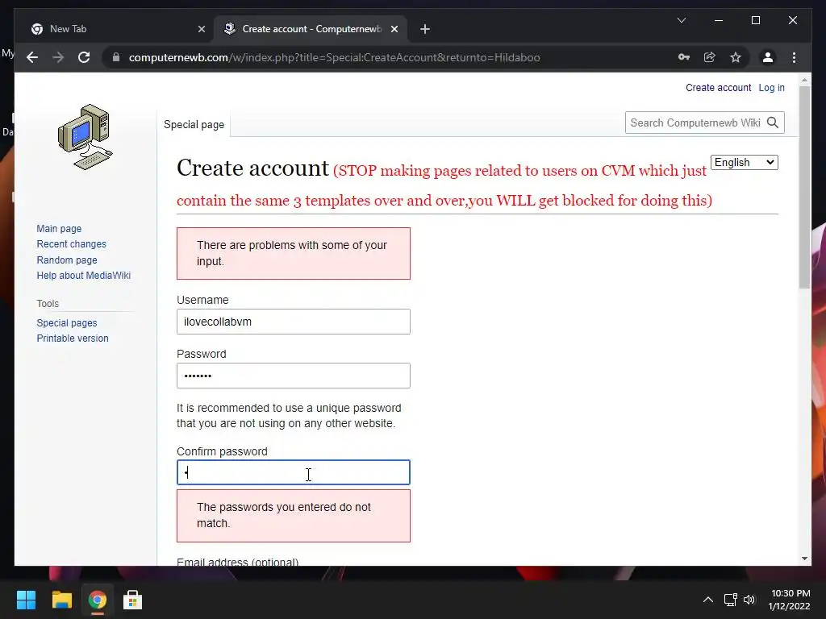This screenshot has width=826, height=619.
Task: Click the 'Create account' page heading
Action: (x=252, y=168)
